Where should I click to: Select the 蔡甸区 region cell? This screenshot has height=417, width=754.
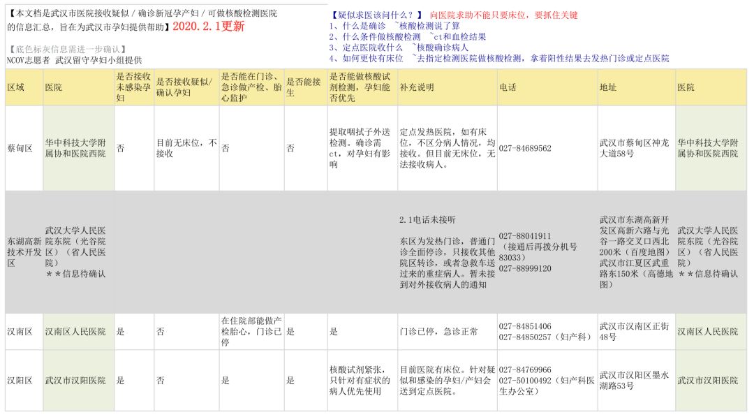click(x=24, y=148)
